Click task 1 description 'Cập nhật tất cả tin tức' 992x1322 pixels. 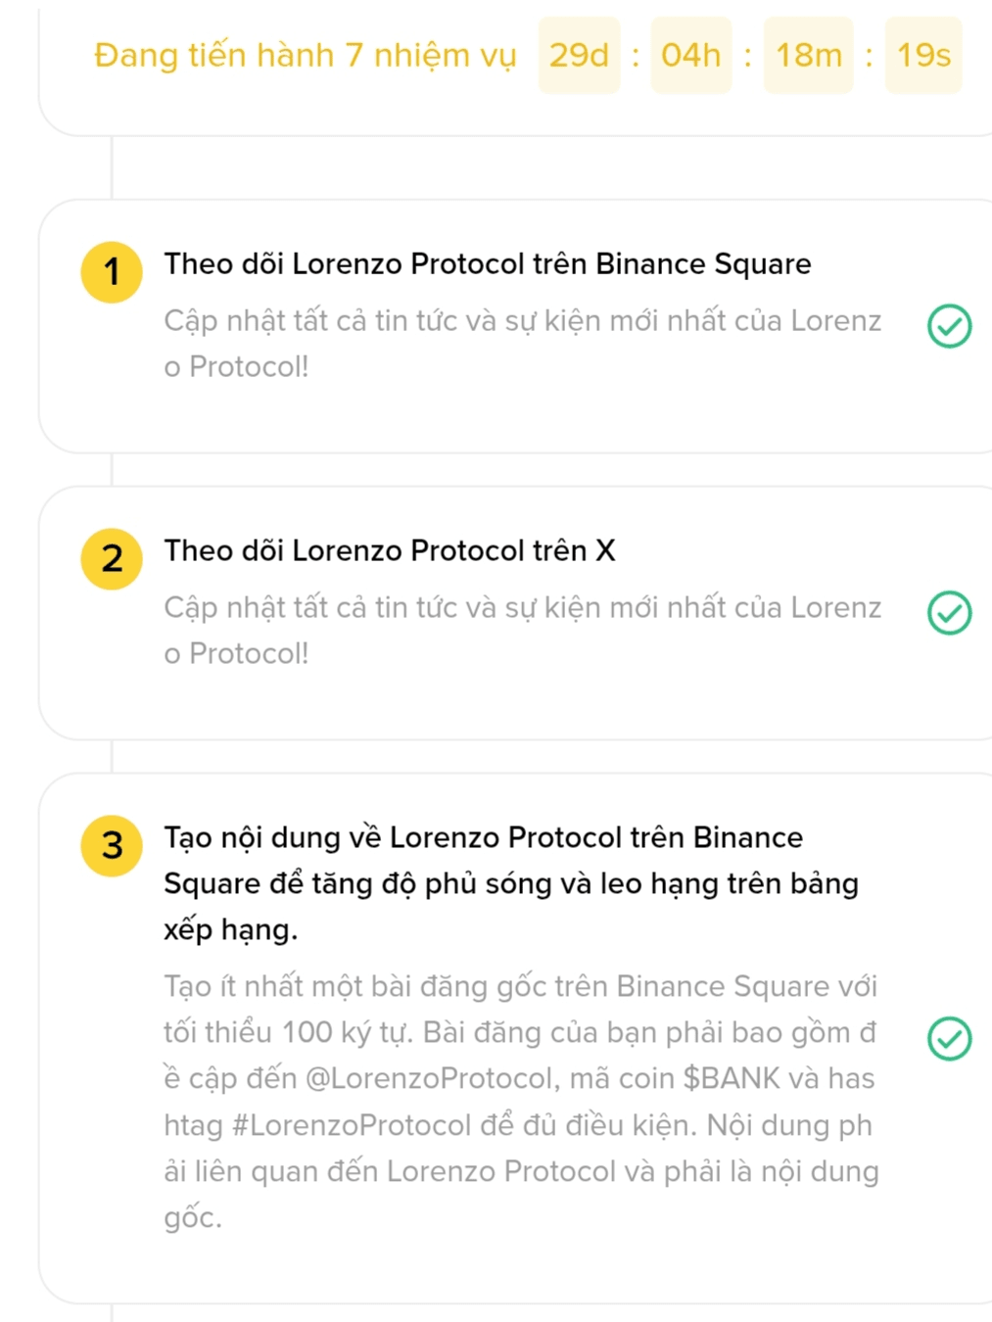pos(523,344)
